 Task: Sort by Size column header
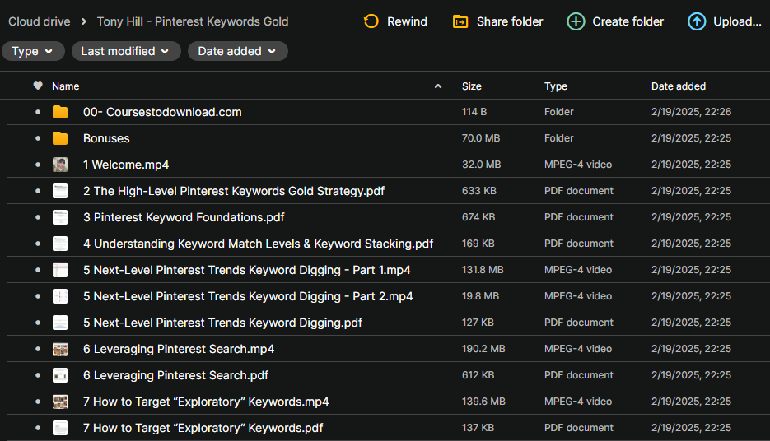(x=471, y=86)
